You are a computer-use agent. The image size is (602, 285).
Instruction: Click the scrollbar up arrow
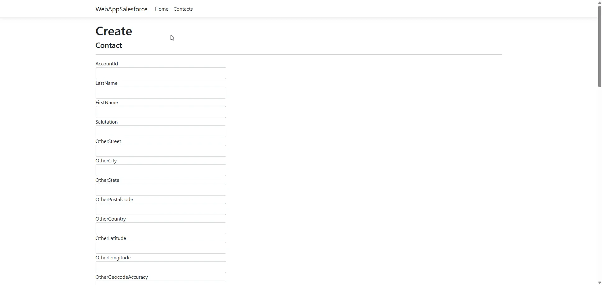click(x=599, y=3)
